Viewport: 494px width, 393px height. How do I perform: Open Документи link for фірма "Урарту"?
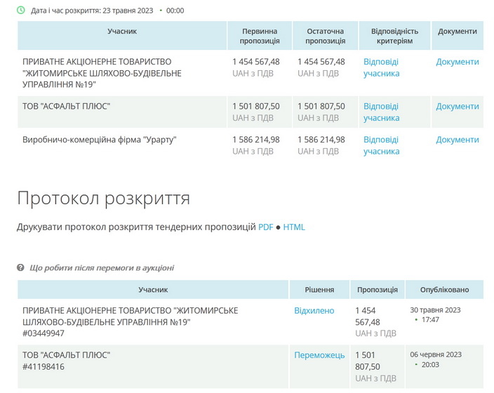(x=457, y=140)
